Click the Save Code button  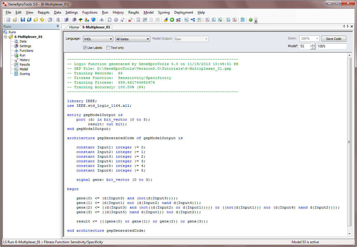[x=334, y=39]
